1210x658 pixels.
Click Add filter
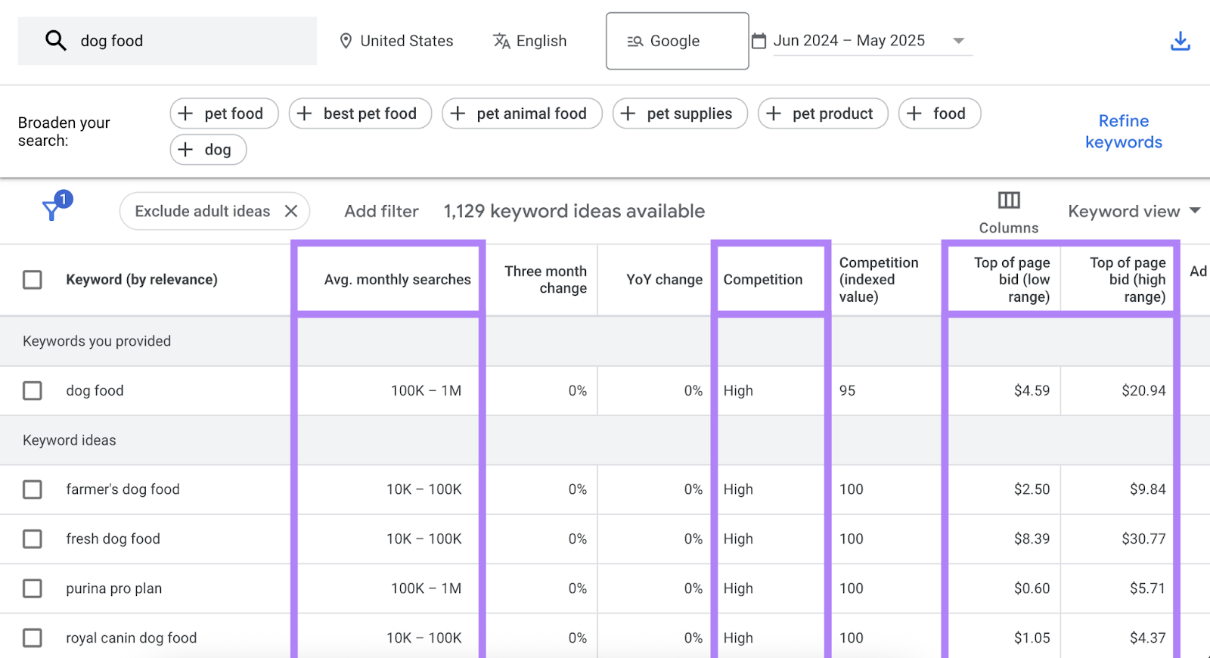pos(381,211)
